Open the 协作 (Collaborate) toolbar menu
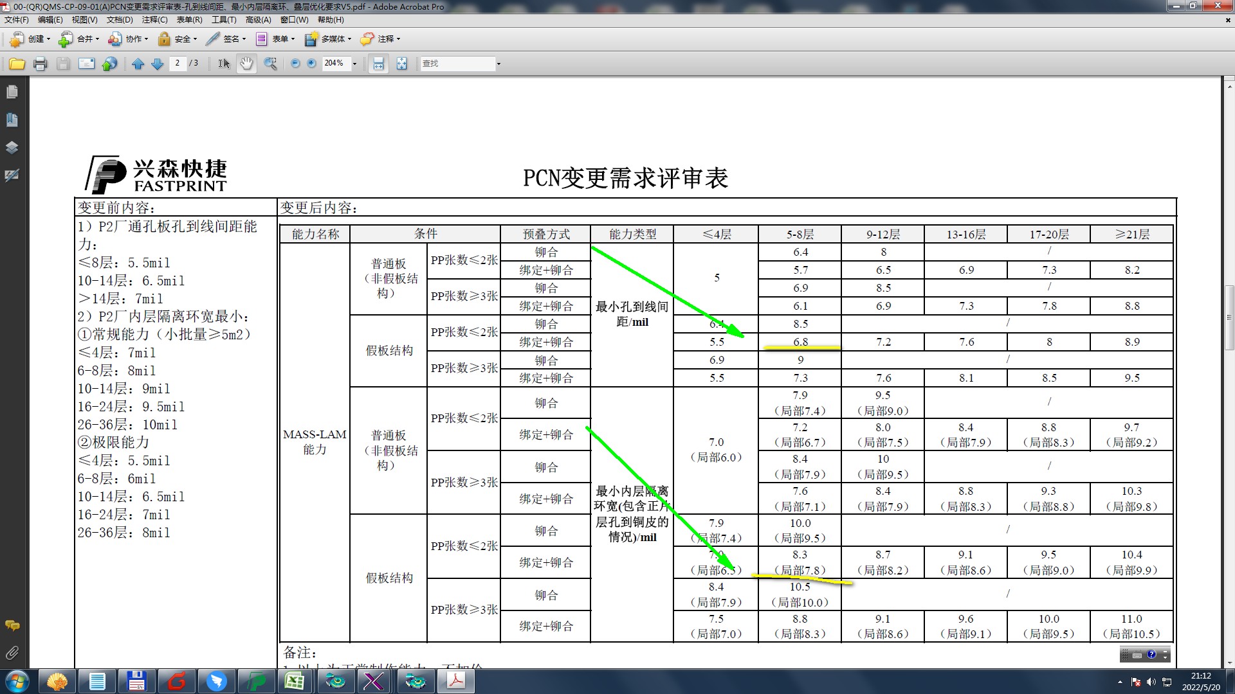 coord(128,39)
